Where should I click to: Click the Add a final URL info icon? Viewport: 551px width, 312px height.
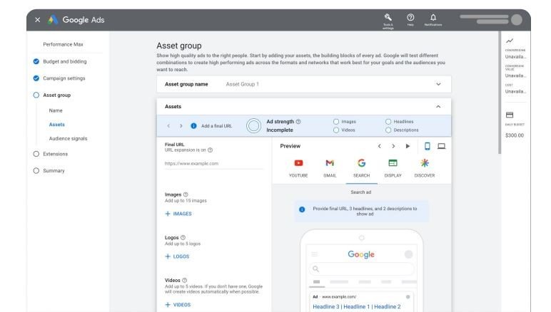(193, 126)
